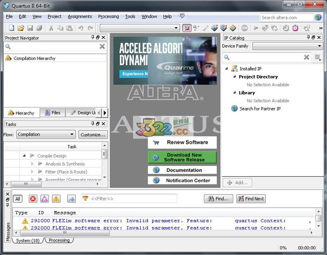
Task: Open the project revision combo box
Action: tap(140, 28)
